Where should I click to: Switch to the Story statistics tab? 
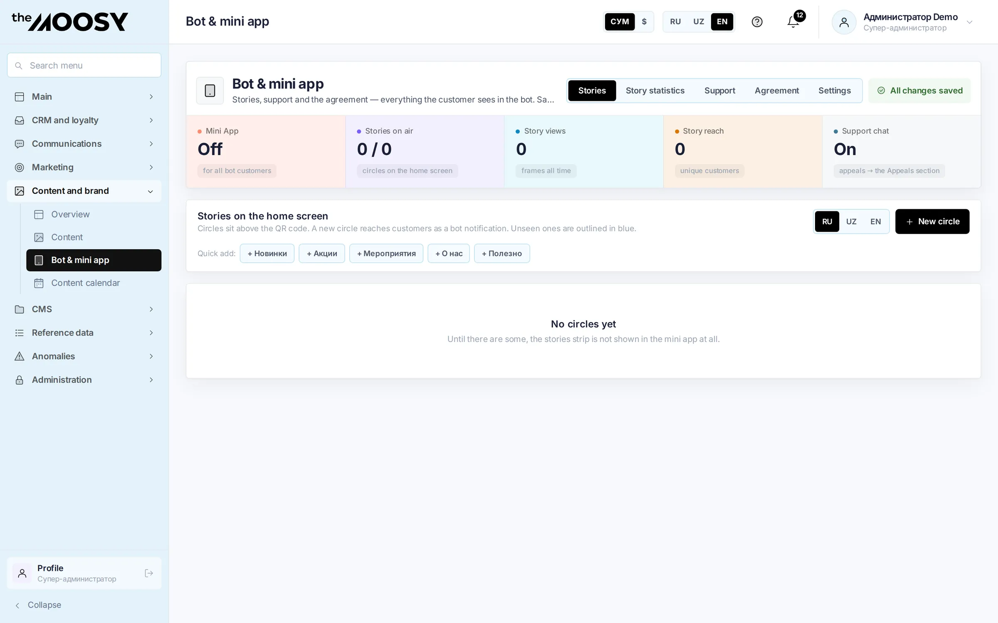click(x=655, y=91)
